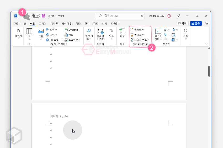The height and width of the screenshot is (148, 223).
Task: Open the 도움말 tab
Action: (x=114, y=24)
